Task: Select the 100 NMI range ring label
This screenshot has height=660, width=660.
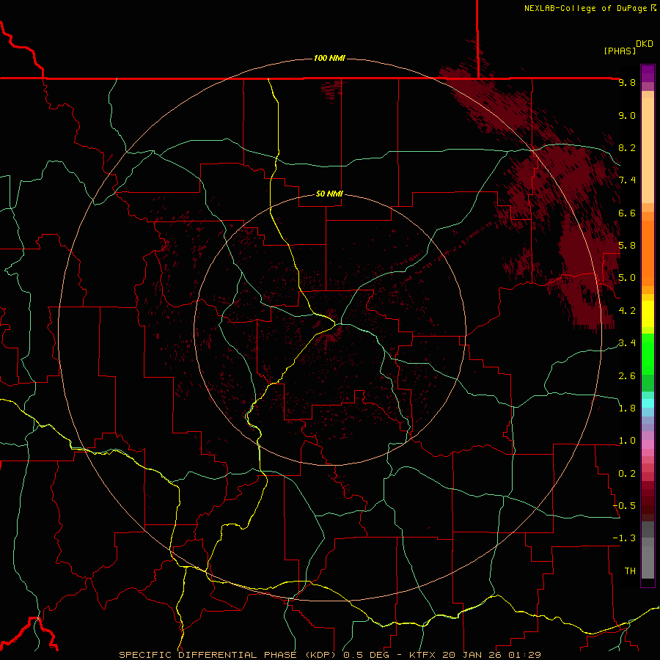Action: tap(329, 58)
